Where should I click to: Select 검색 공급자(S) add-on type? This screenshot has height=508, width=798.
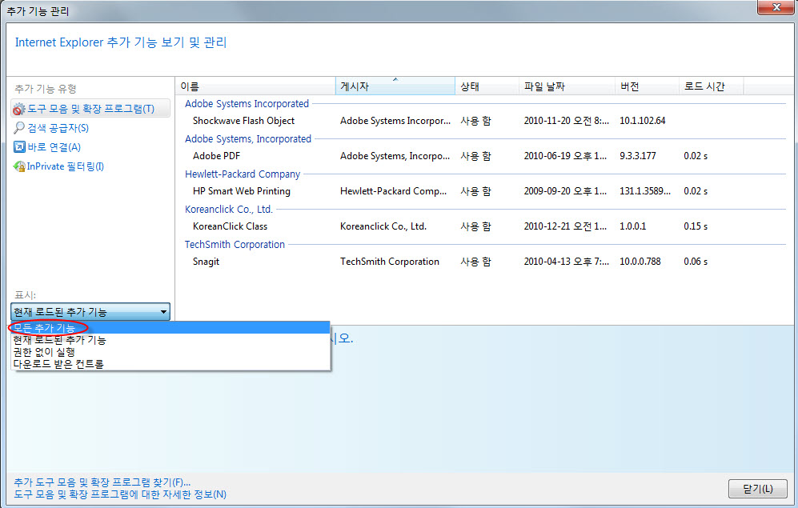pyautogui.click(x=58, y=128)
